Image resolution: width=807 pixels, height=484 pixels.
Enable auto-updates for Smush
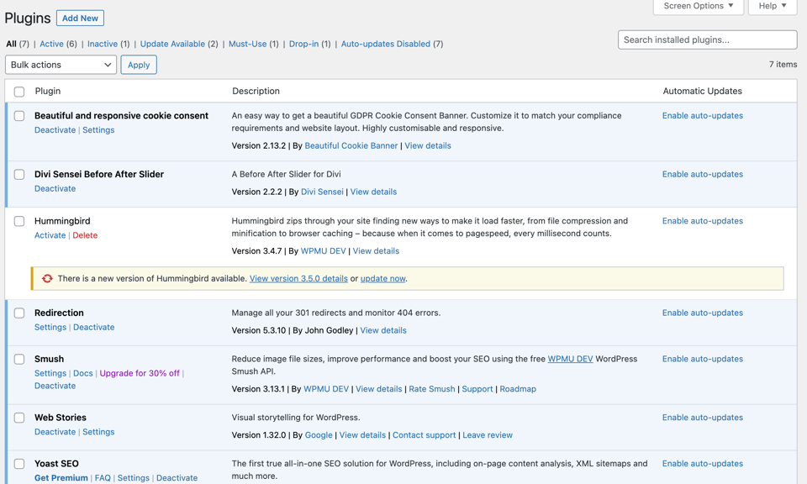click(x=703, y=359)
